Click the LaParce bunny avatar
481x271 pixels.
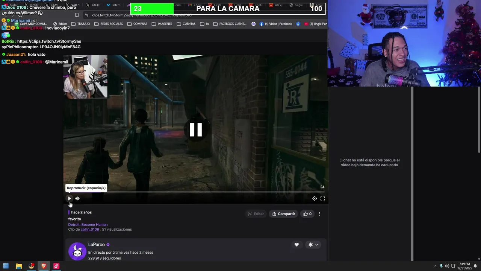click(x=77, y=251)
